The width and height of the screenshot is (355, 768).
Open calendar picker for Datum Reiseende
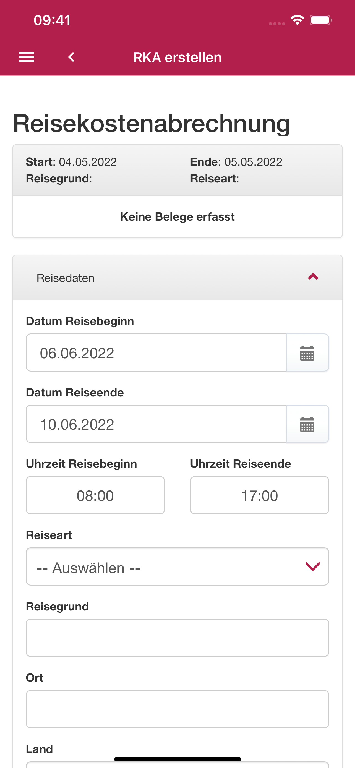(x=307, y=424)
